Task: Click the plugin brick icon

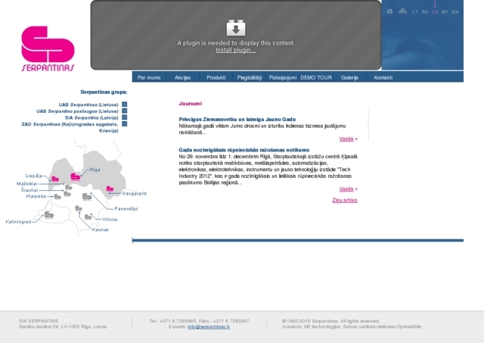Action: click(236, 29)
